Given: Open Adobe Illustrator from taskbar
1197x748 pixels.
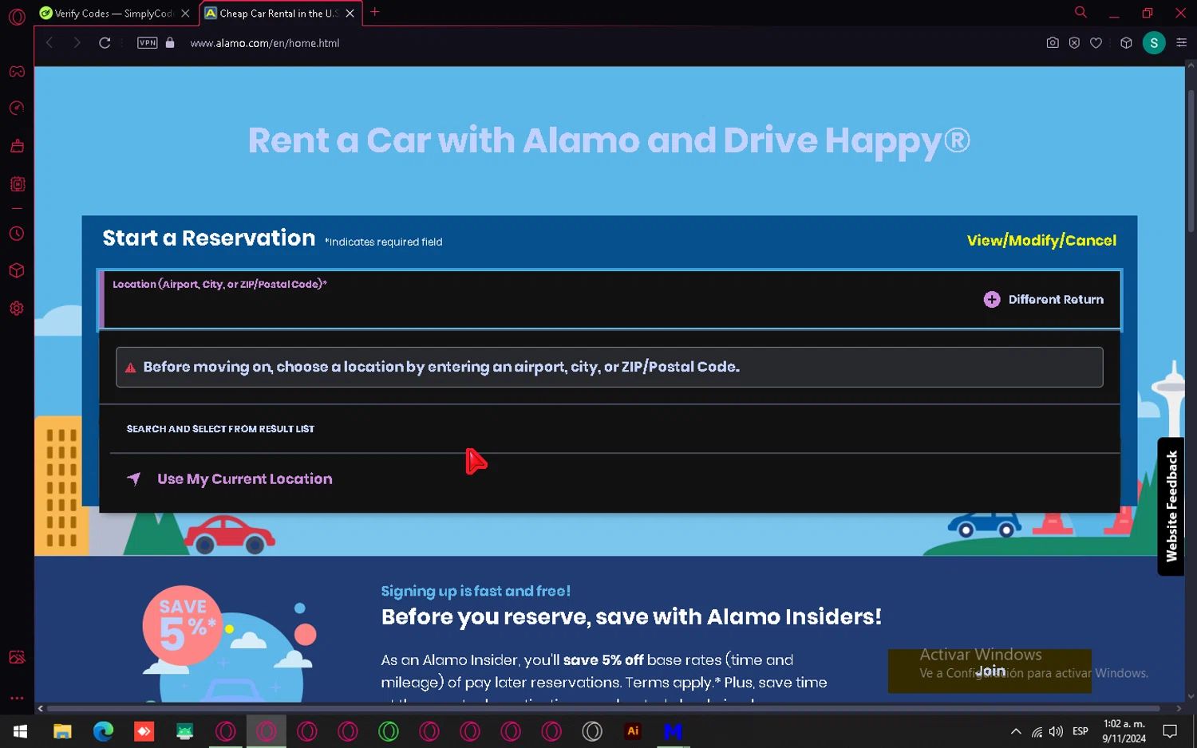Looking at the screenshot, I should [633, 731].
